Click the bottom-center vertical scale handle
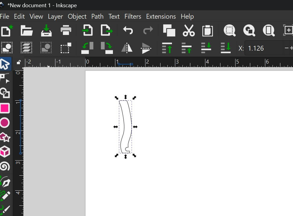293x216 pixels. point(126,157)
